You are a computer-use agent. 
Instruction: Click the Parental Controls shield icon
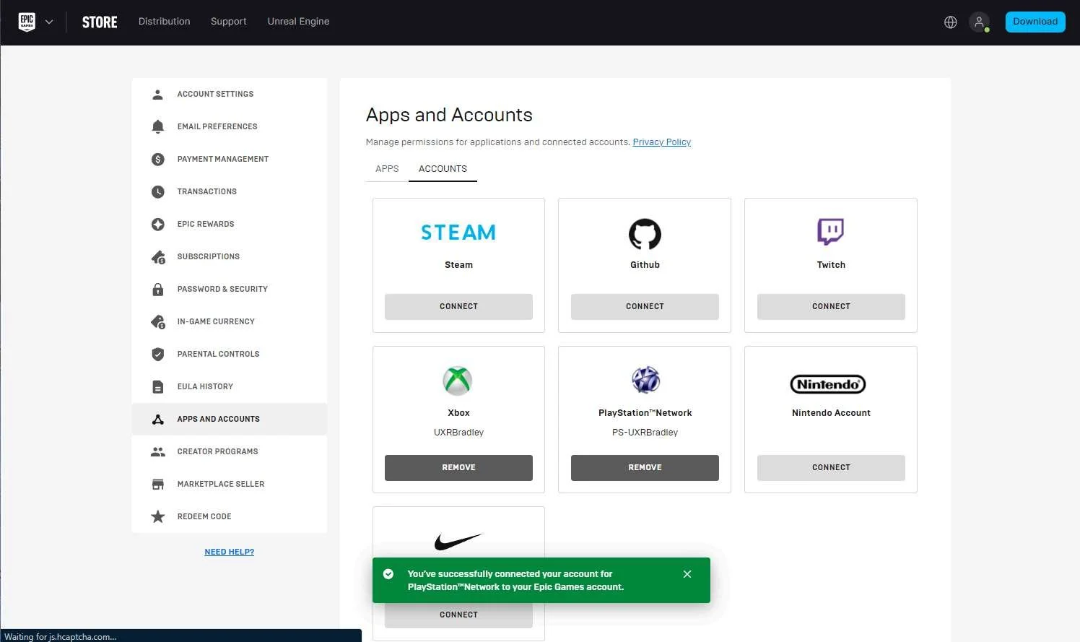point(158,355)
